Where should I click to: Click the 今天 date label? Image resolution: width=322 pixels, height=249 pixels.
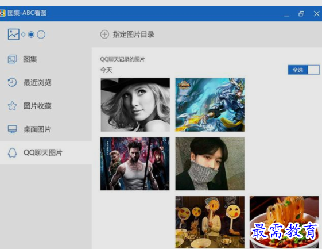(x=106, y=70)
